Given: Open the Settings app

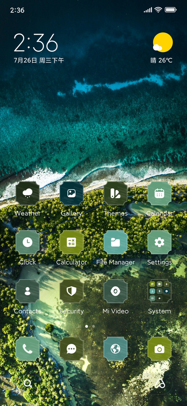Looking at the screenshot, I should pos(159,242).
